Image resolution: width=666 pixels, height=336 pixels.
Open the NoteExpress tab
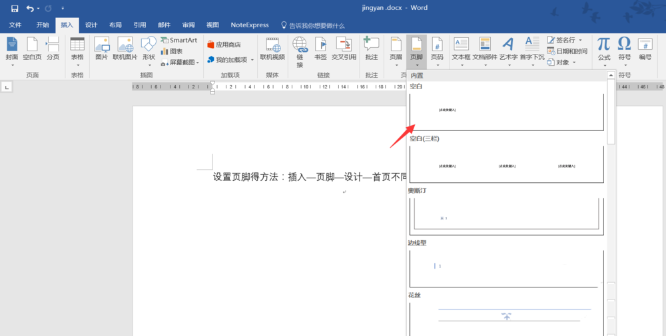250,25
